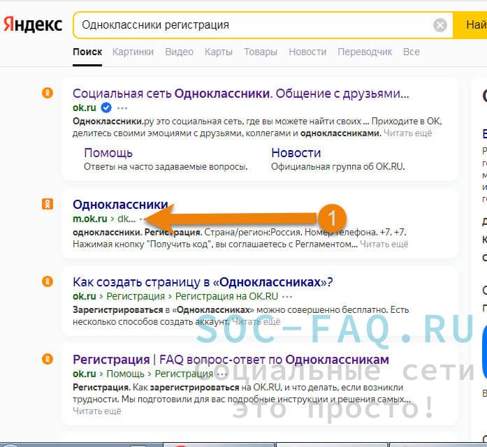Viewport: 487px width, 447px height.
Task: Click the snippet text Официальная группа об OK.RU.
Action: click(338, 167)
